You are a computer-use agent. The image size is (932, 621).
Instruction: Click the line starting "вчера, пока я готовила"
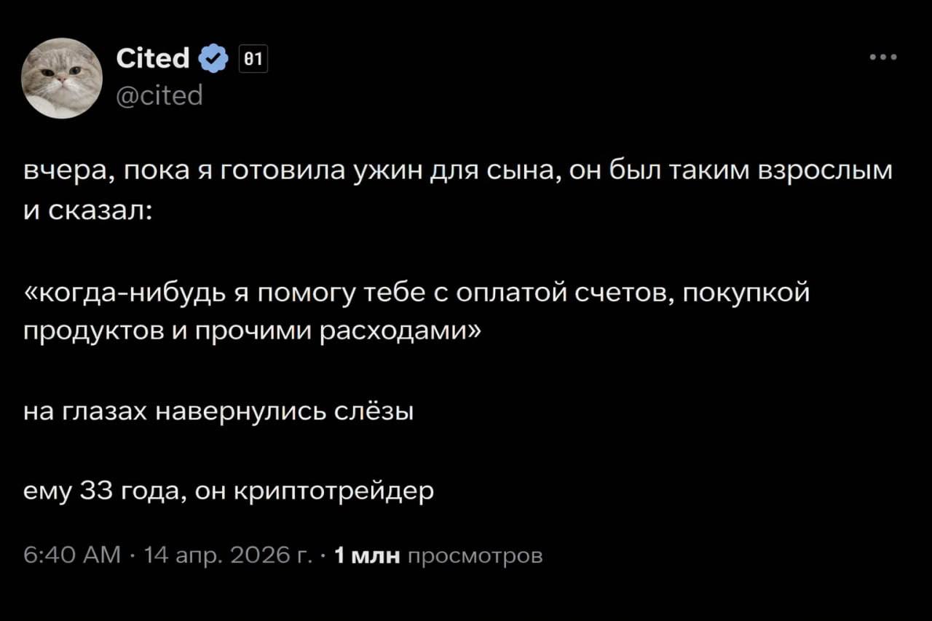point(457,173)
